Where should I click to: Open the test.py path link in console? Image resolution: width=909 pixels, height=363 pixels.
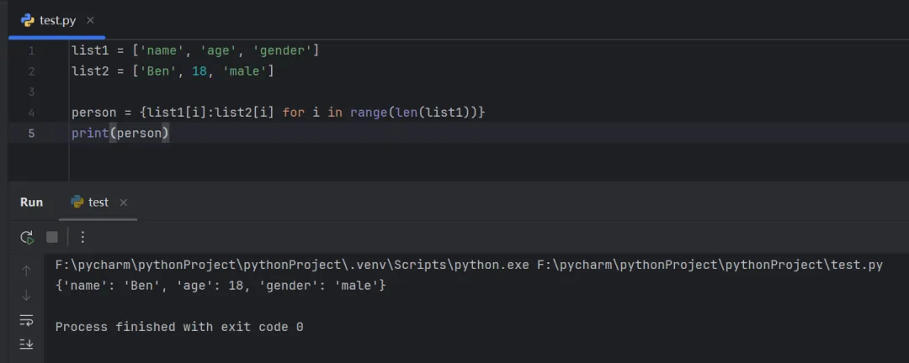click(x=710, y=266)
